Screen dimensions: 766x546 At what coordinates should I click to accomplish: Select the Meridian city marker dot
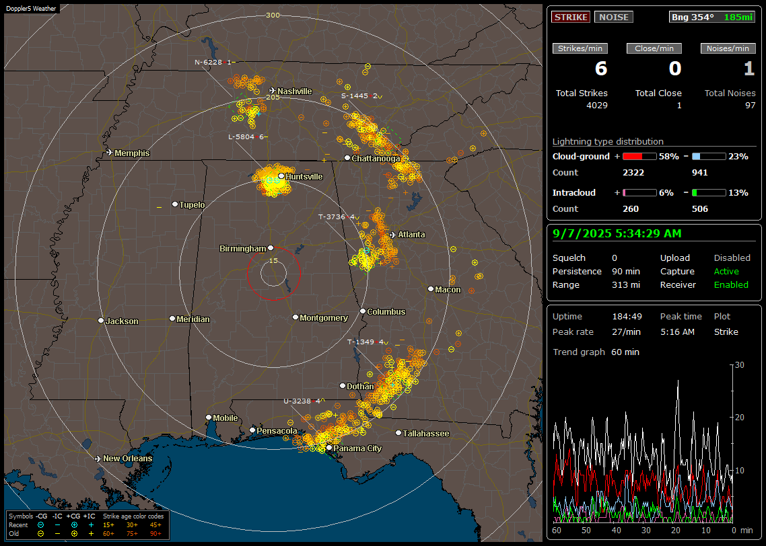(x=172, y=319)
